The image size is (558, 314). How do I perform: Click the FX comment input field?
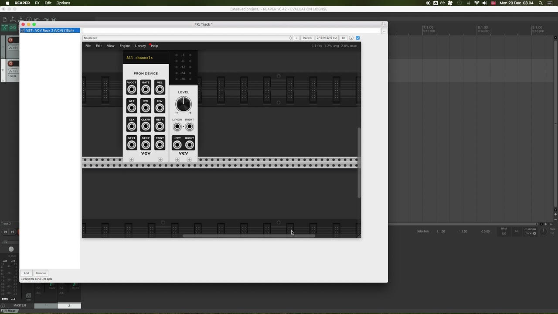coord(231,31)
